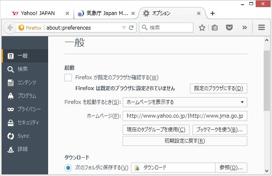
Task: Click the ダウンロード folder path field
Action: click(173, 168)
